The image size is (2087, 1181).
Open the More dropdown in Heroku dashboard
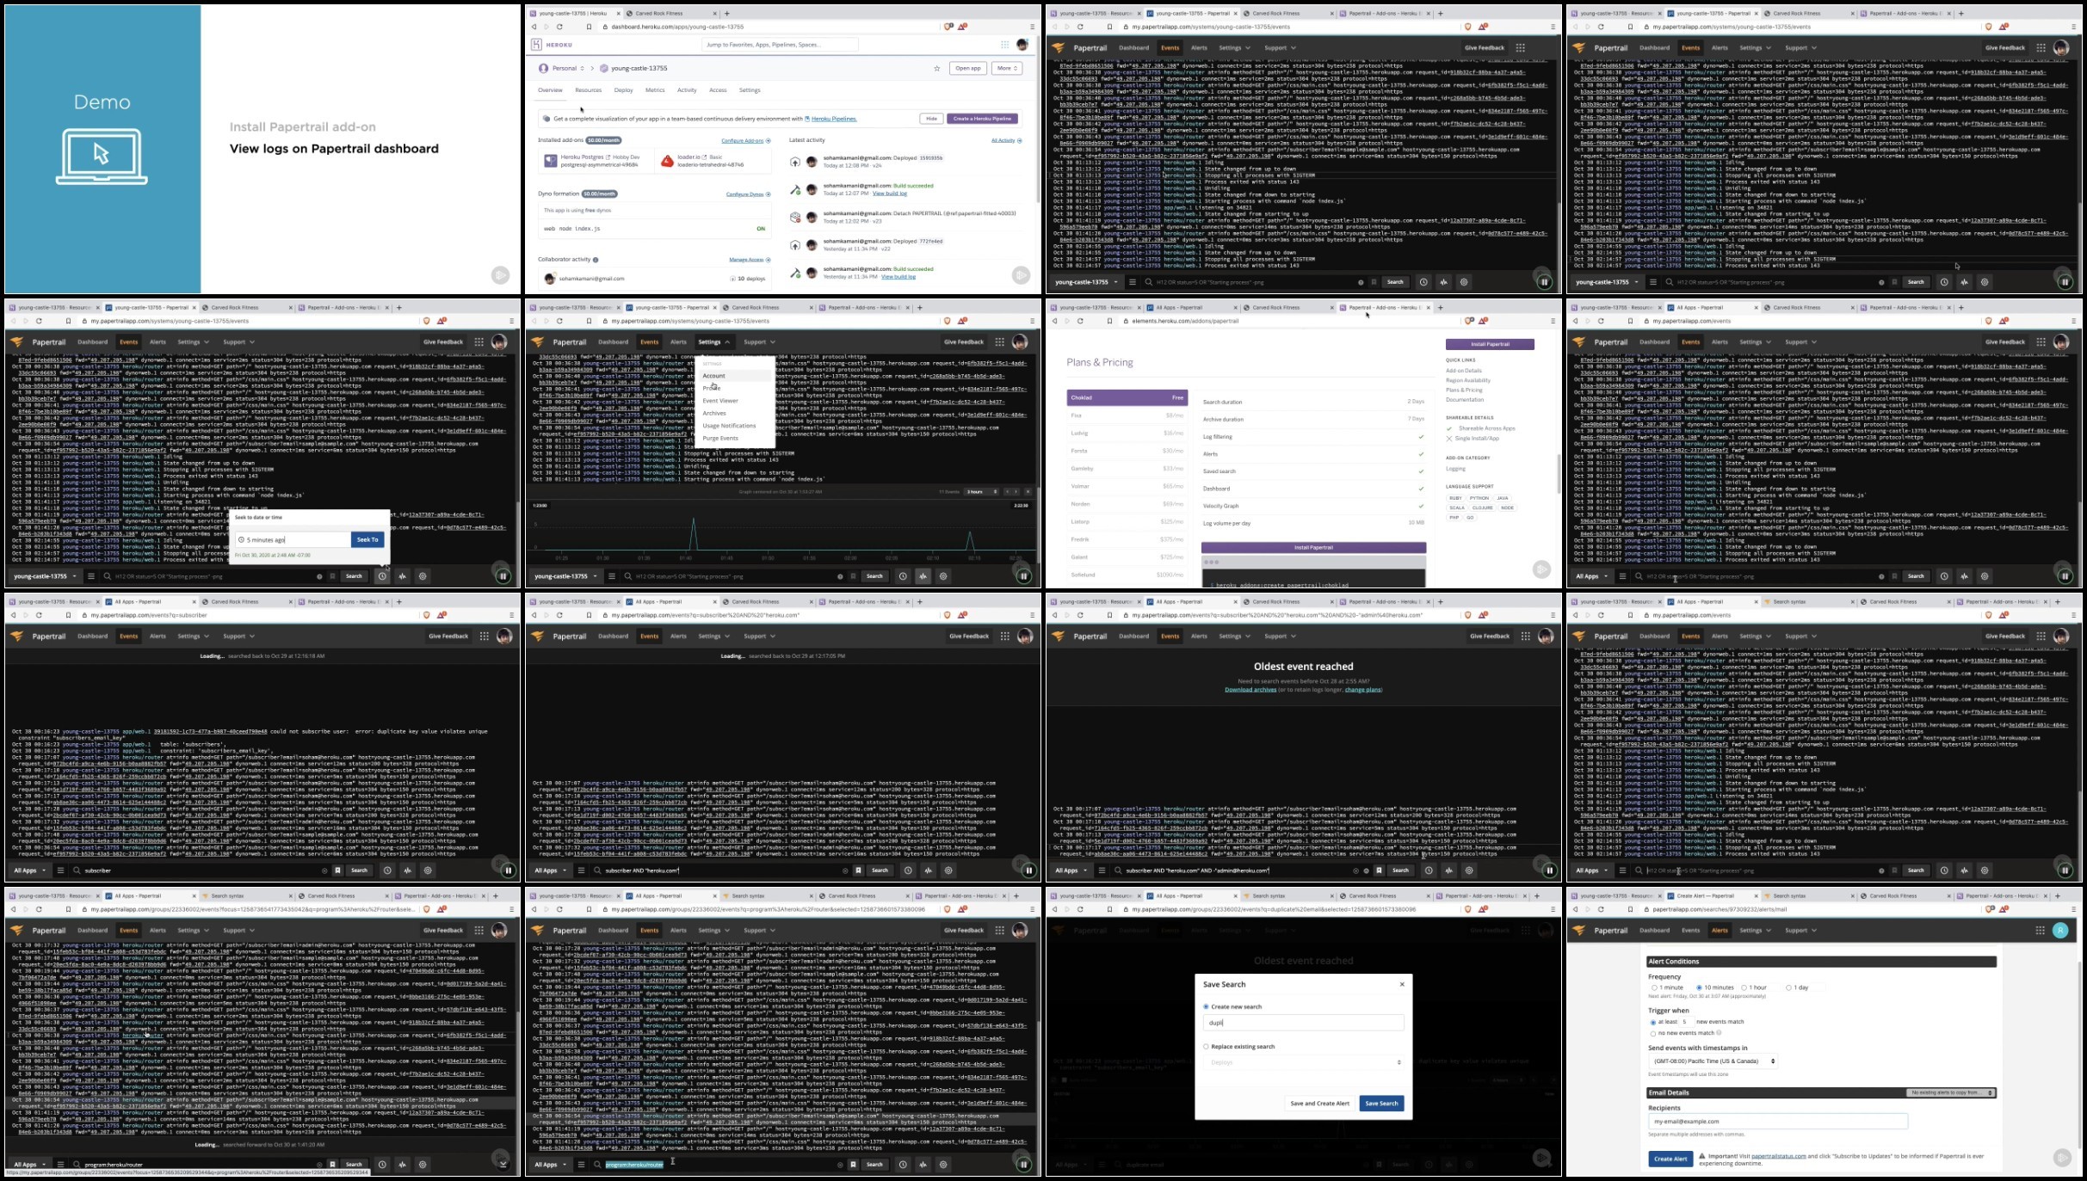(1007, 69)
